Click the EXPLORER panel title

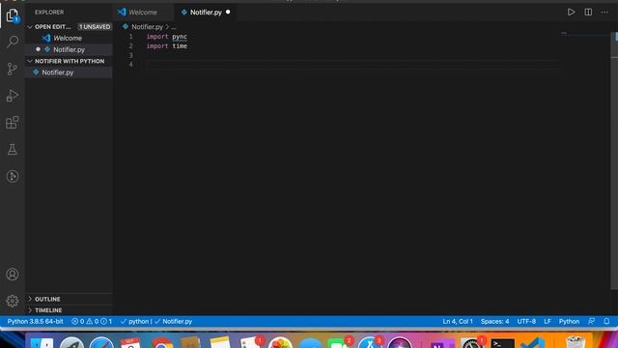[x=49, y=13]
